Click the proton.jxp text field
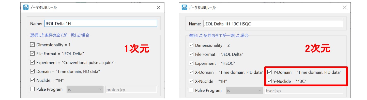This screenshot has height=100, width=367. click(x=131, y=89)
